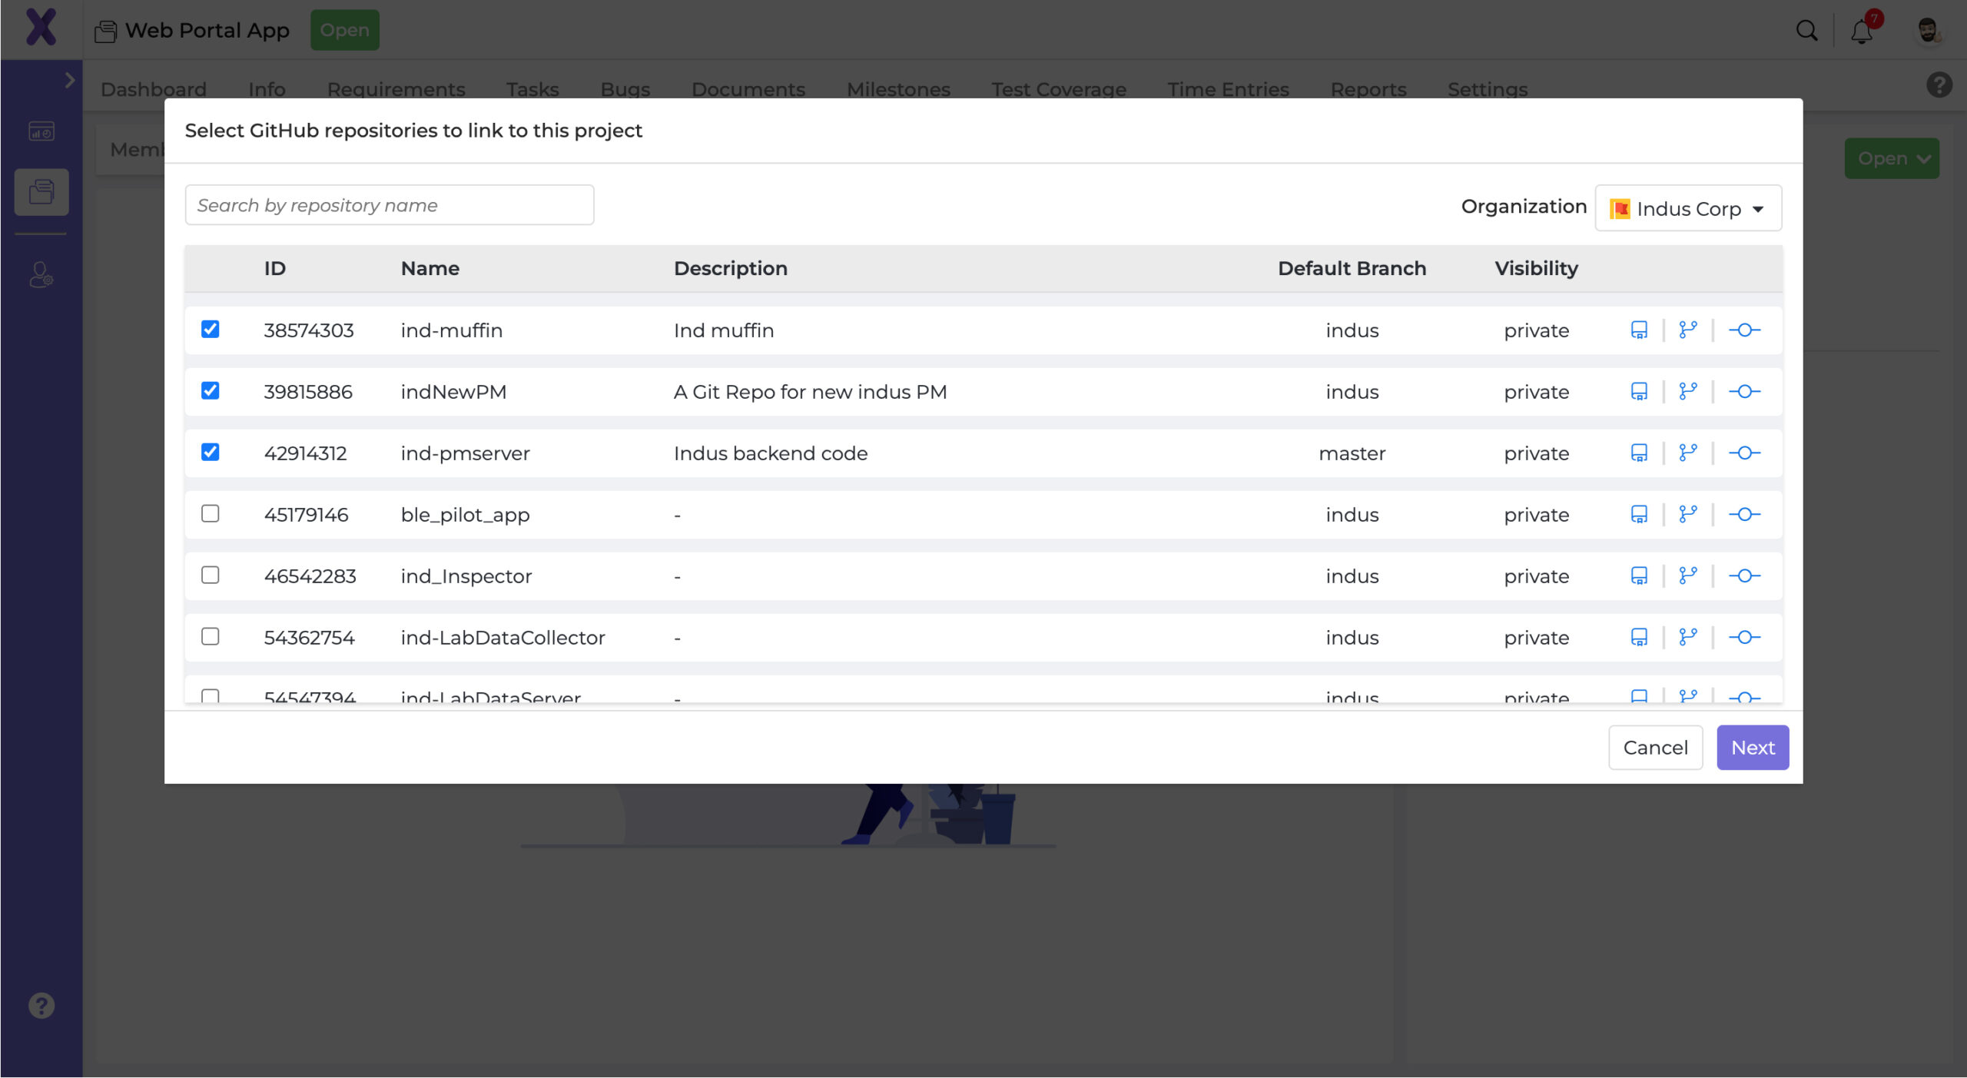The image size is (1967, 1078).
Task: Switch to the Milestones tab
Action: coord(898,89)
